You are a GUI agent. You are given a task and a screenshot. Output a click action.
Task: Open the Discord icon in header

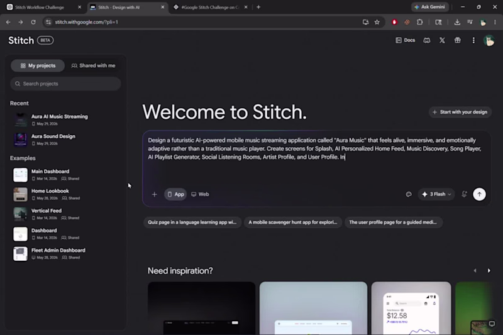tap(427, 40)
